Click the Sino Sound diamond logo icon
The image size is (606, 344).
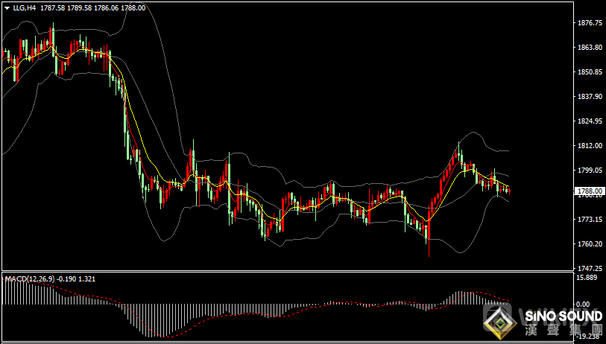coord(497,322)
